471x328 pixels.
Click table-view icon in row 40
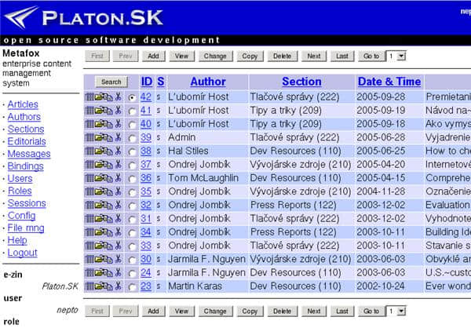coord(89,124)
